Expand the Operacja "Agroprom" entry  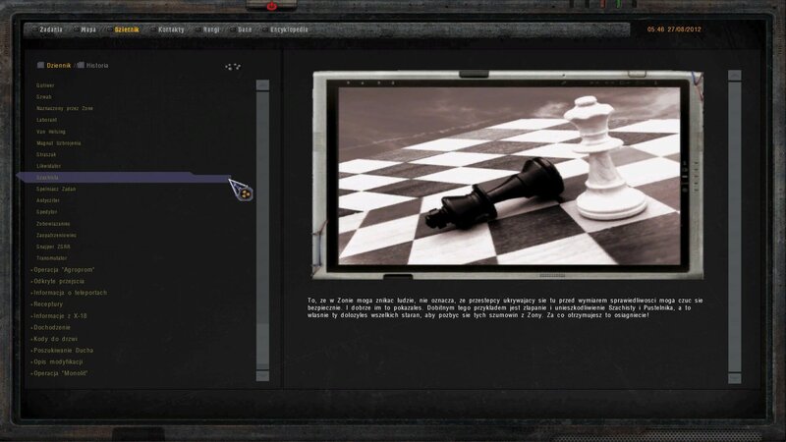pos(67,268)
